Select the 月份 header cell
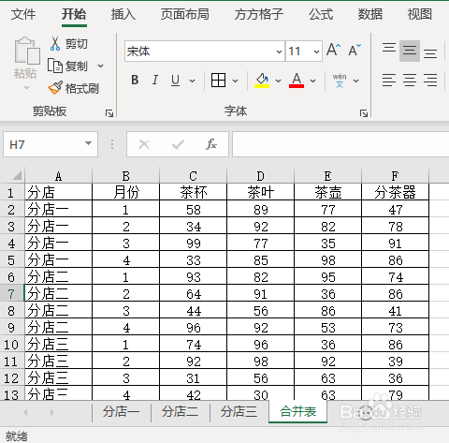The width and height of the screenshot is (449, 443). click(x=125, y=192)
